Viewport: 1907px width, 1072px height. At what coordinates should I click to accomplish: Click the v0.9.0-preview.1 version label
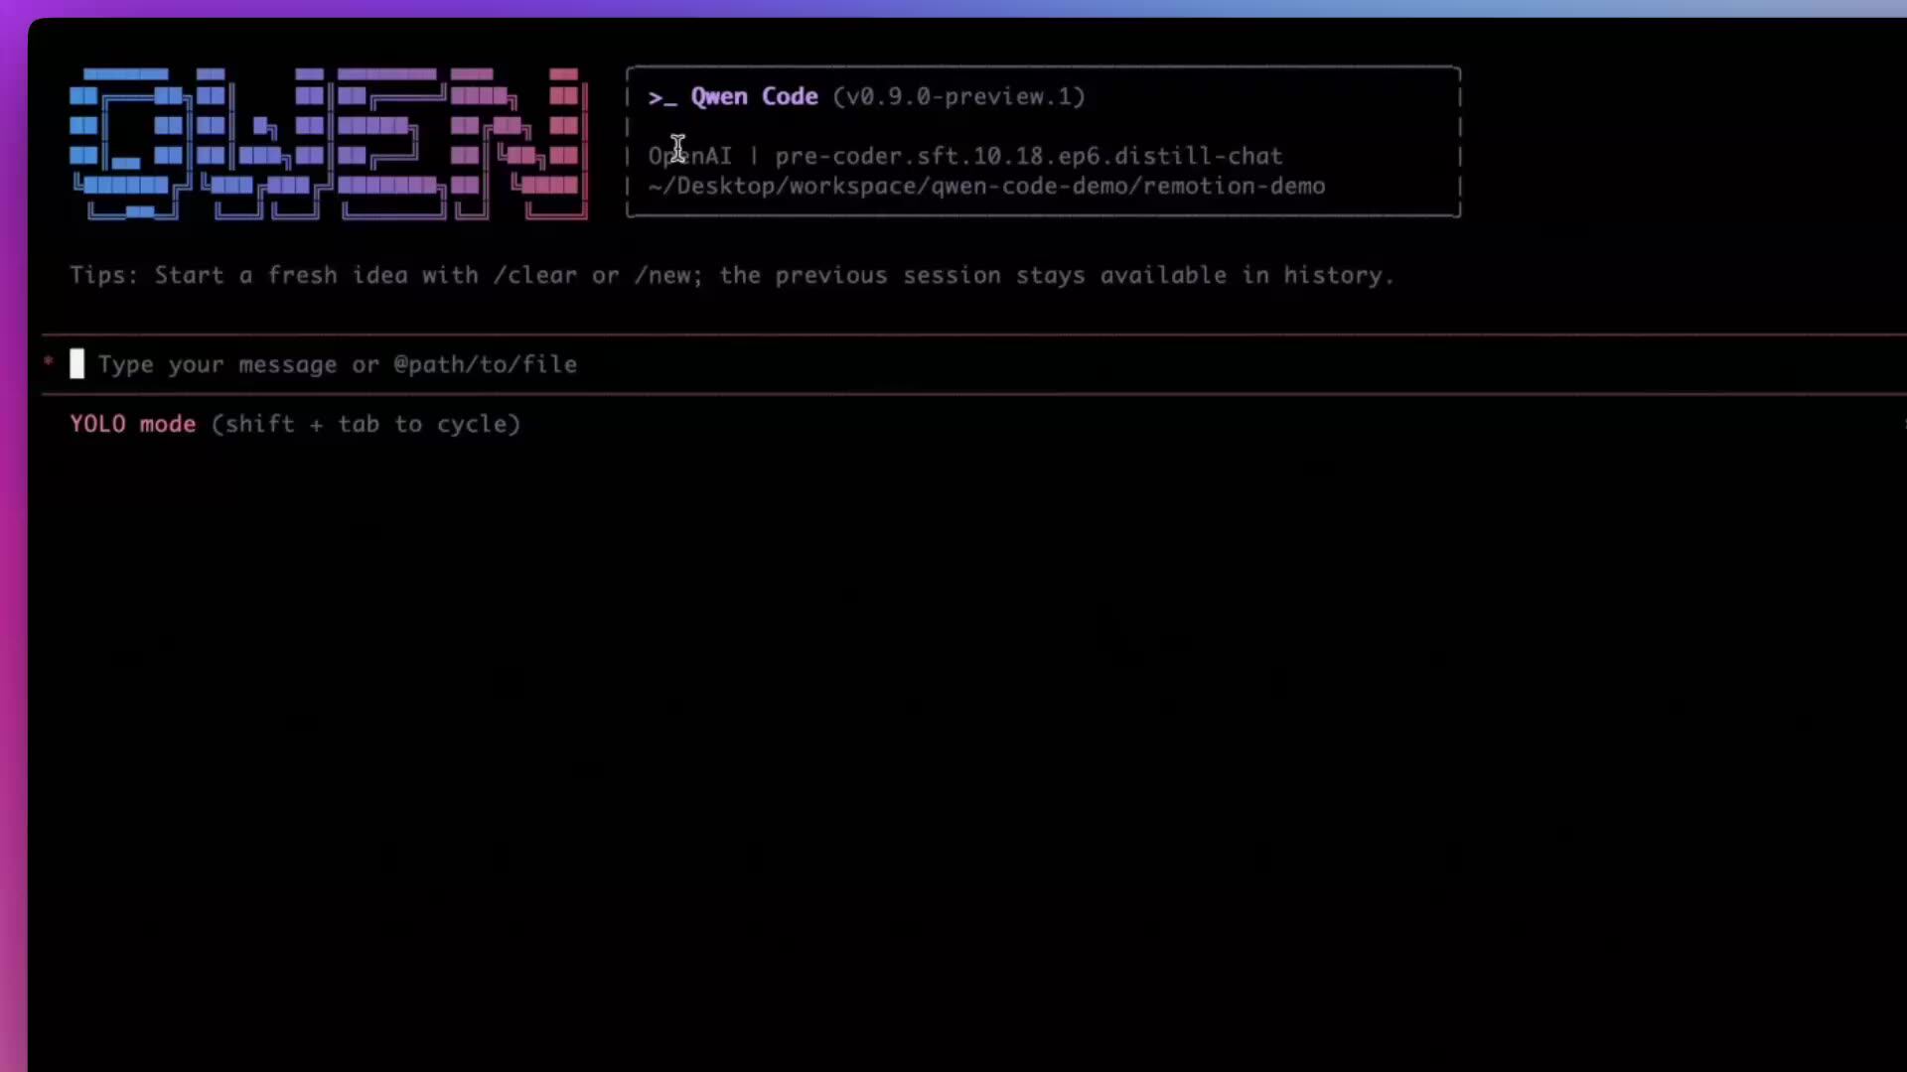[958, 96]
